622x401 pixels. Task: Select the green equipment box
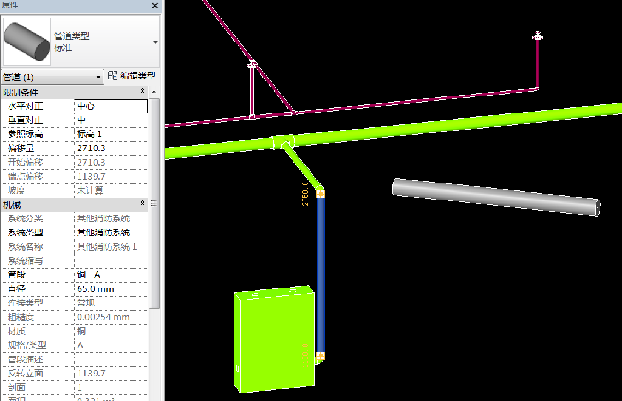point(273,340)
